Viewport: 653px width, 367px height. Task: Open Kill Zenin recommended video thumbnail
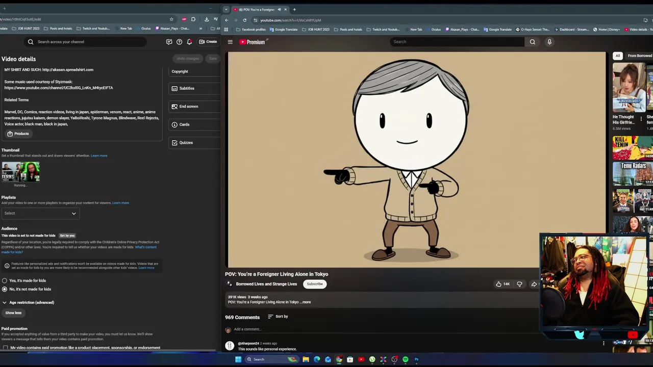633,148
